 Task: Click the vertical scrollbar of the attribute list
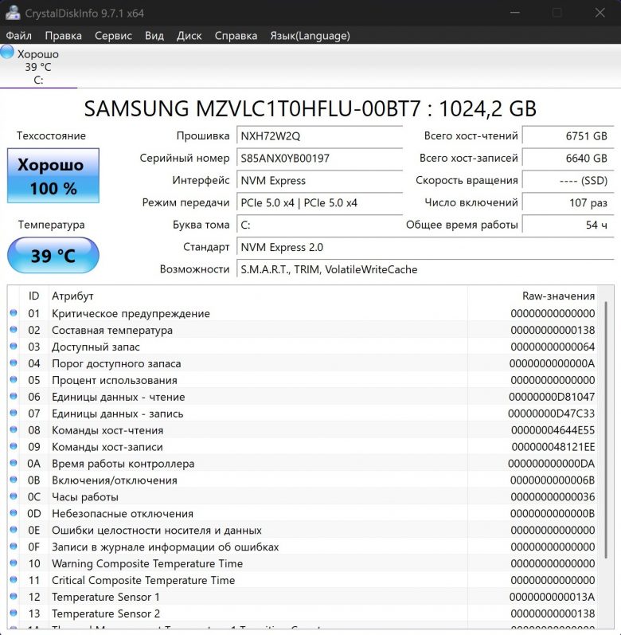tap(606, 429)
